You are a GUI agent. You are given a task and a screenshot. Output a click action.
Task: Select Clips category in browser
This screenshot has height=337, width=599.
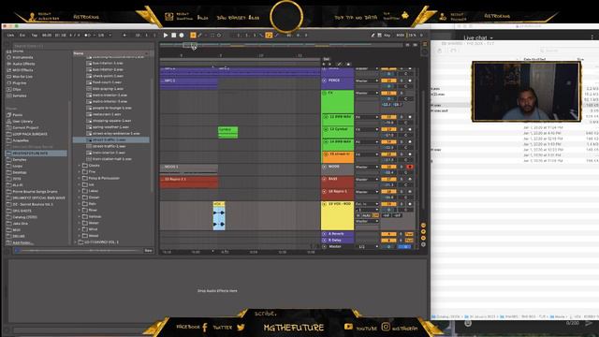(17, 90)
